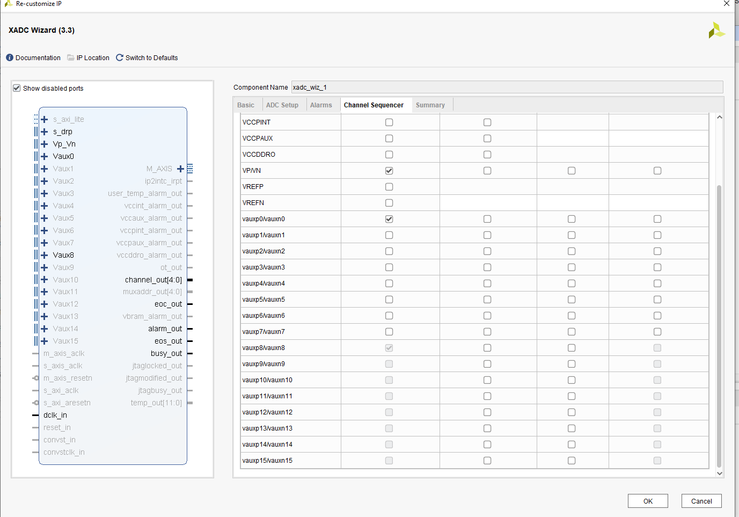Switch to the ADC Setup tab

(282, 105)
